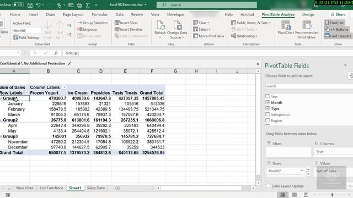Toggle Field Headers display
This screenshot has width=353, height=198.
tap(338, 36)
